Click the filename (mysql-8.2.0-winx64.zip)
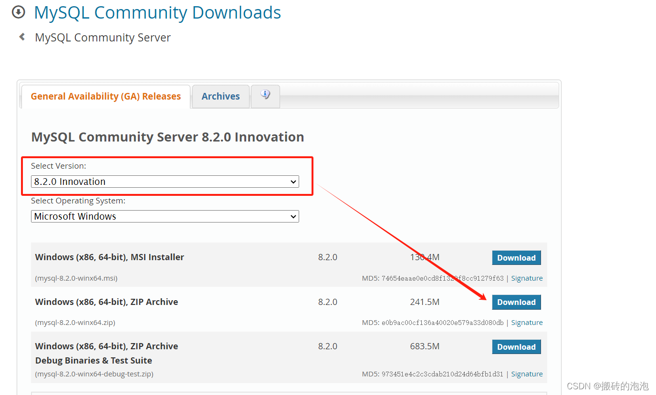 point(75,323)
